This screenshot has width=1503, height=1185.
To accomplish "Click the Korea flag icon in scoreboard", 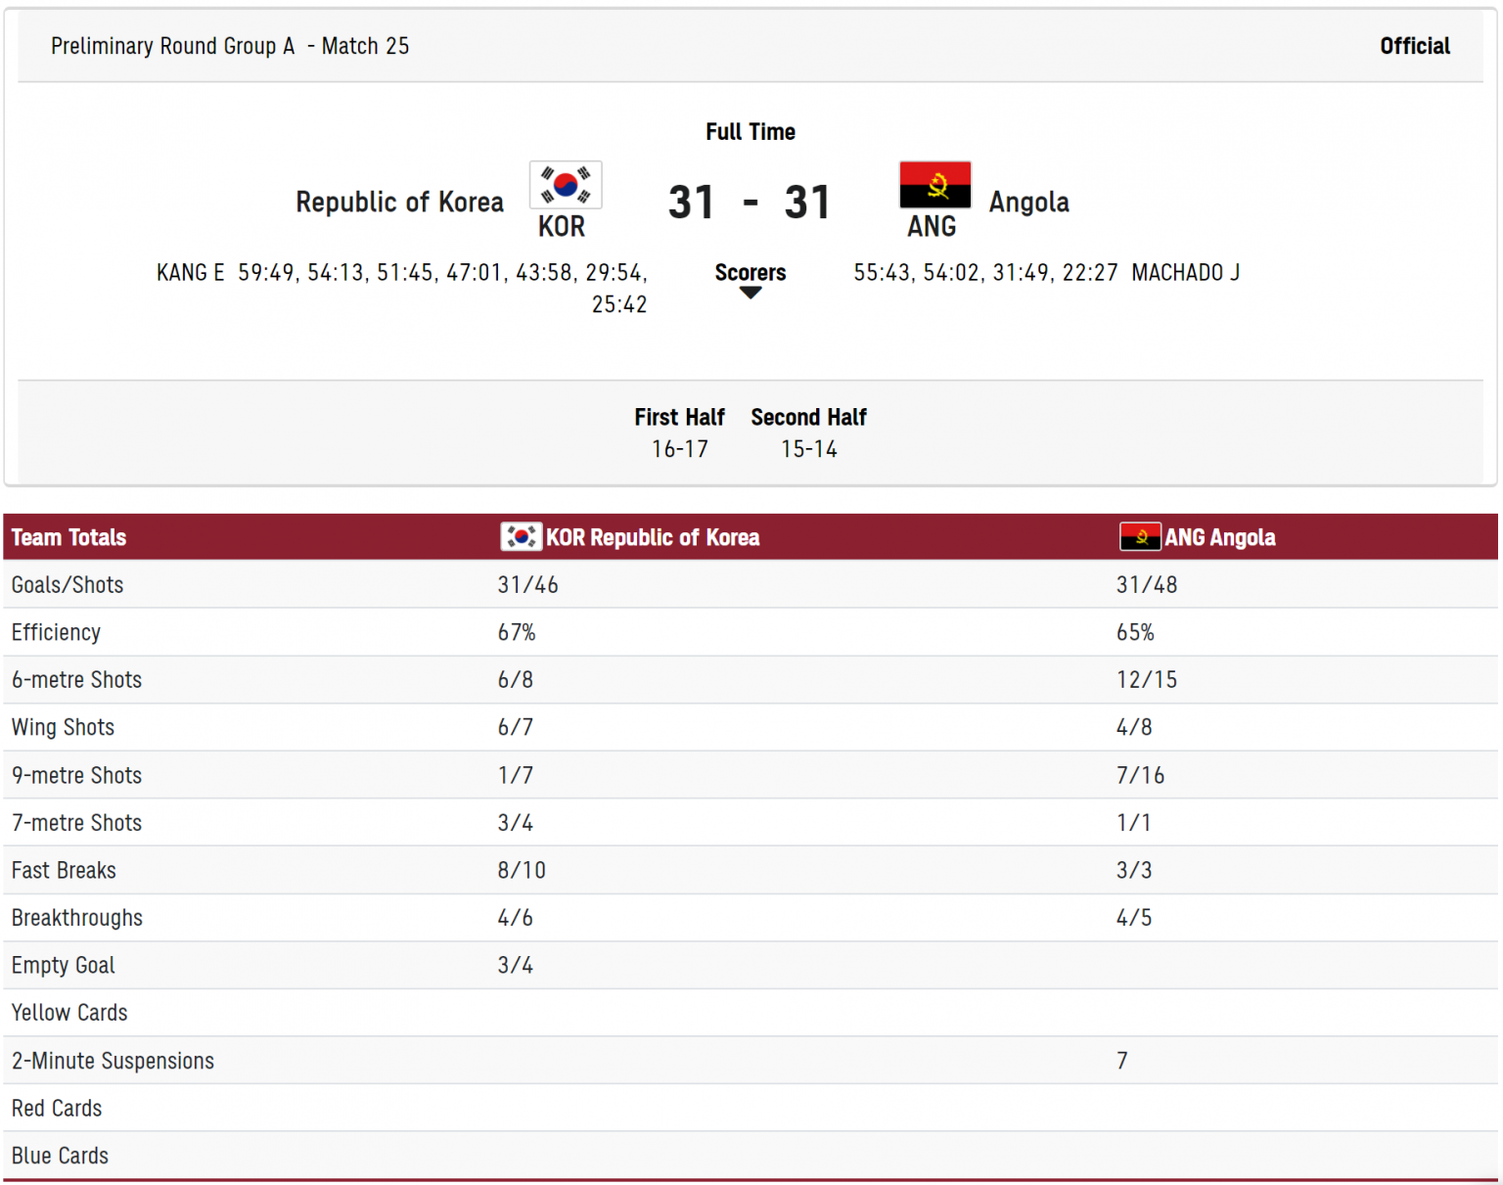I will pos(566,185).
